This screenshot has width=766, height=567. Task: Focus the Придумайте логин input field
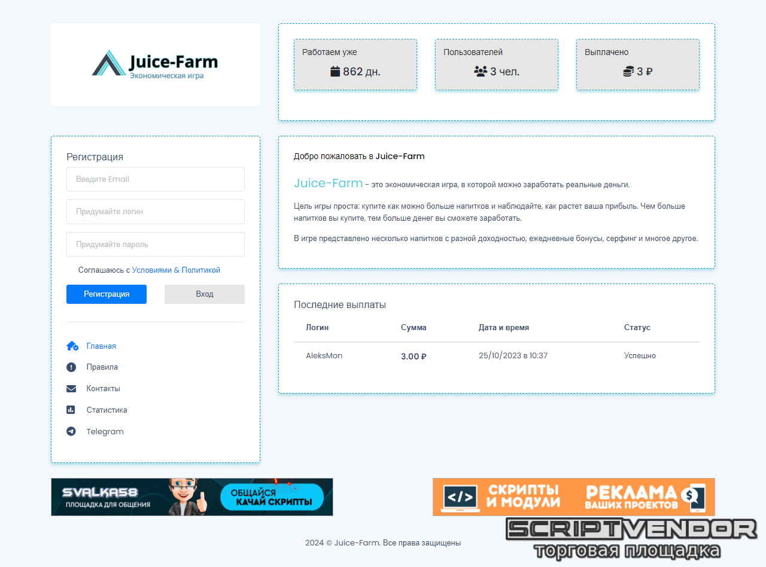click(x=155, y=212)
